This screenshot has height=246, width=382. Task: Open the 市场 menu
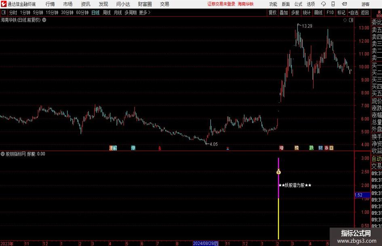coord(68,4)
